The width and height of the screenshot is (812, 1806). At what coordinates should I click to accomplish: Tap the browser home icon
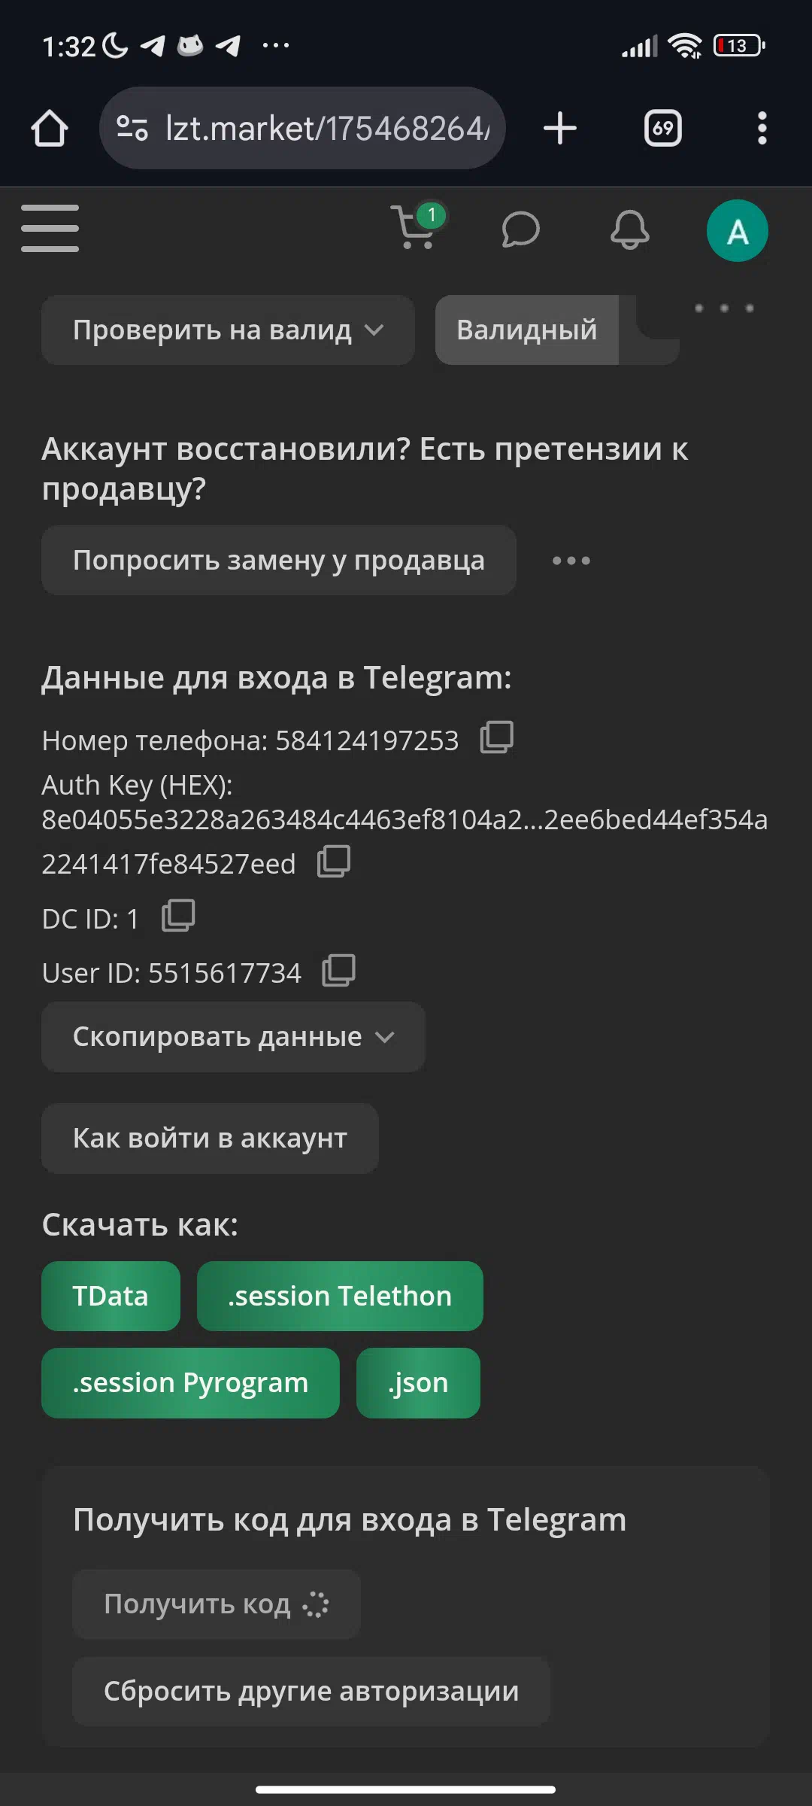pos(50,128)
